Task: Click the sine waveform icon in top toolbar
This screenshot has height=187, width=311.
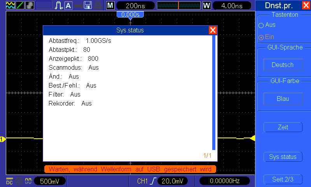Action: 10,5
